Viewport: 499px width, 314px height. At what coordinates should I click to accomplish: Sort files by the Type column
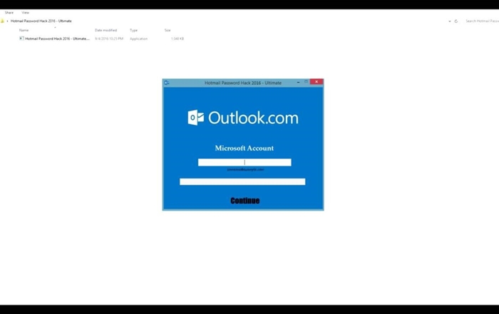[x=134, y=30]
